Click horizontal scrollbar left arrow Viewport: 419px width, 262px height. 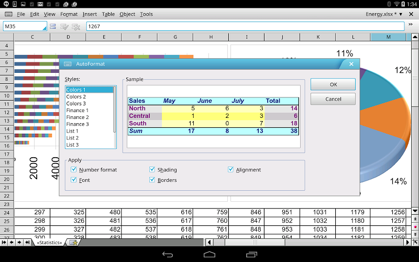point(209,243)
